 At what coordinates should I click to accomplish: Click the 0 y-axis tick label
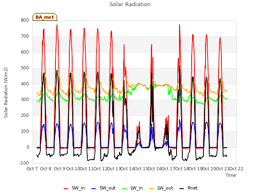tap(28, 147)
